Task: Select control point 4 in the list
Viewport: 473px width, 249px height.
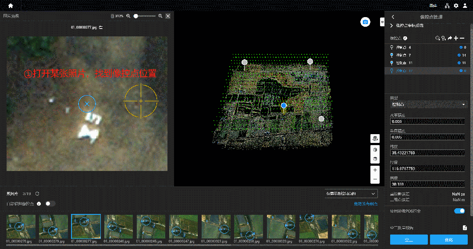Action: click(403, 47)
